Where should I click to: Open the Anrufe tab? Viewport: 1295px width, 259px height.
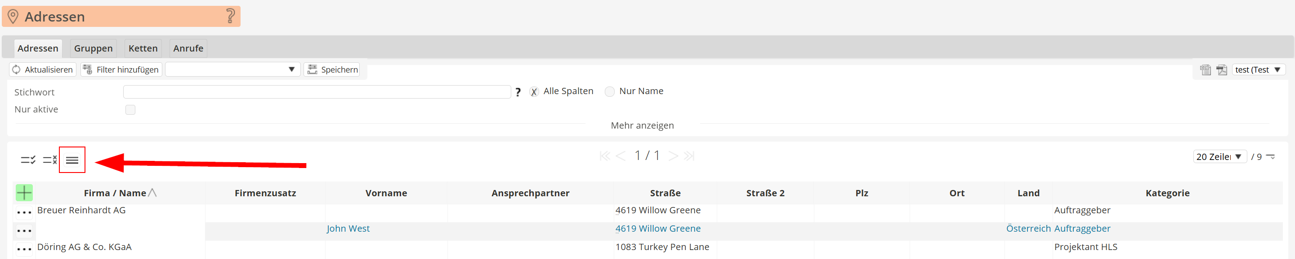(x=188, y=48)
